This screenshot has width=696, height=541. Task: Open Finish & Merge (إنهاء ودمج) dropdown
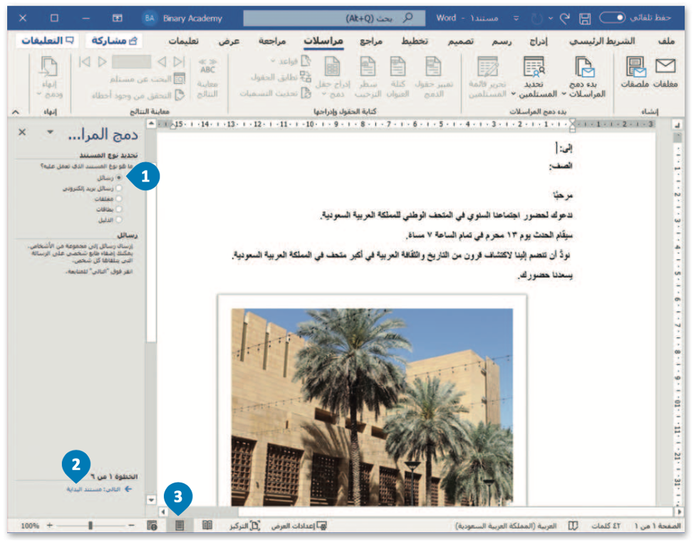point(49,77)
